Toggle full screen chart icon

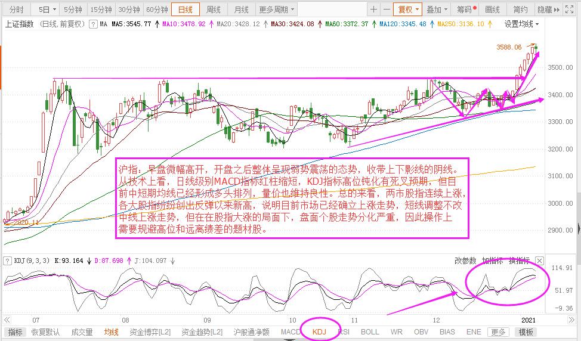click(x=569, y=10)
